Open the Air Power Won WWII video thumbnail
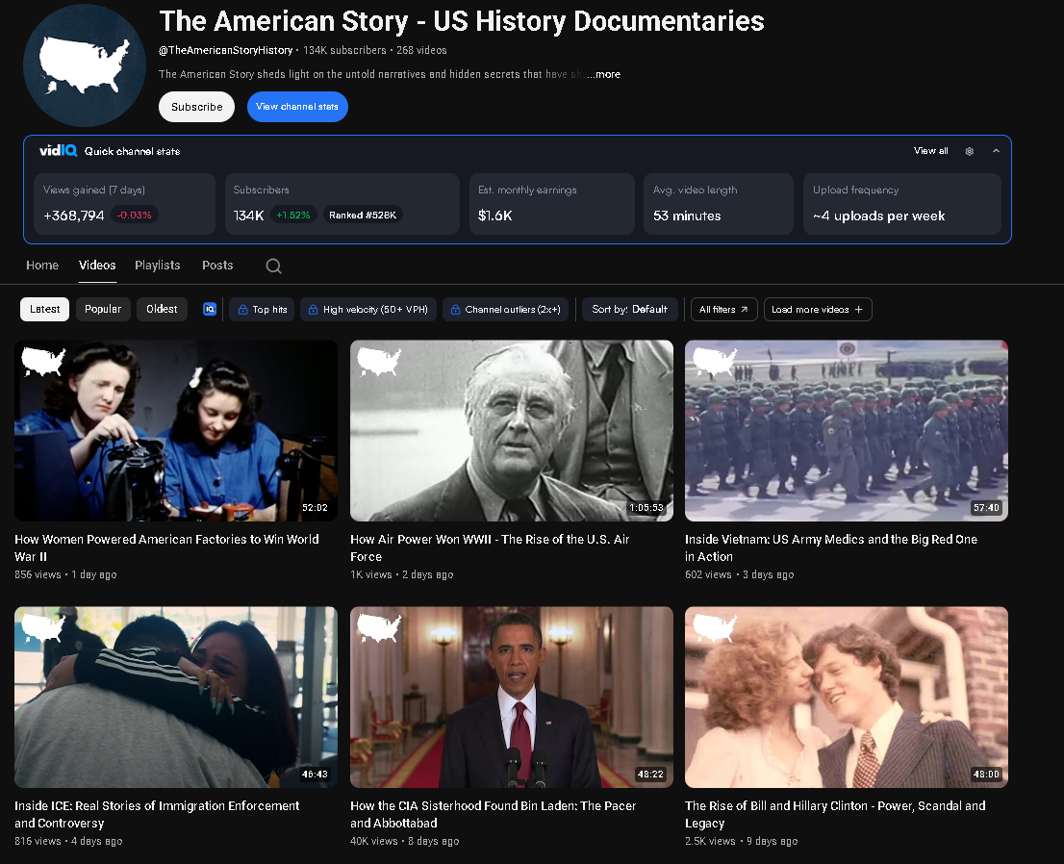 pyautogui.click(x=512, y=431)
